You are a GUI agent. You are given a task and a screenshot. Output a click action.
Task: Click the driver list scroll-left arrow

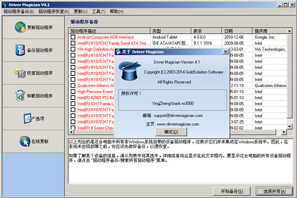[x=71, y=132]
